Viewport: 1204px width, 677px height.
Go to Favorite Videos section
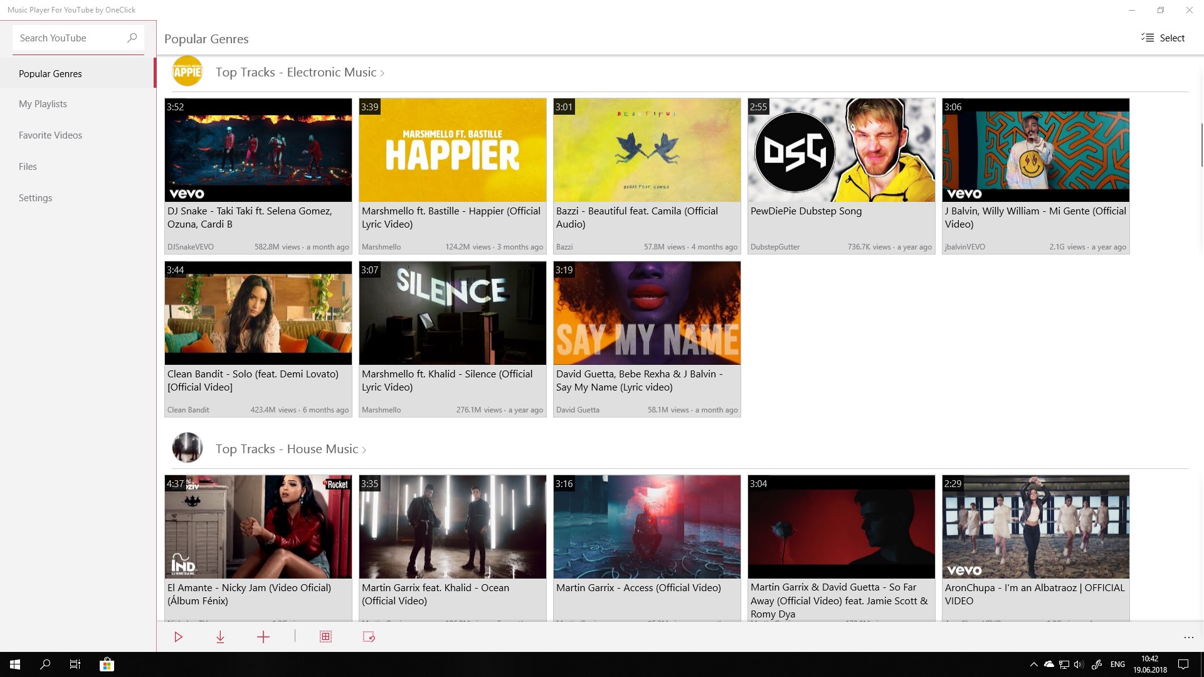50,135
